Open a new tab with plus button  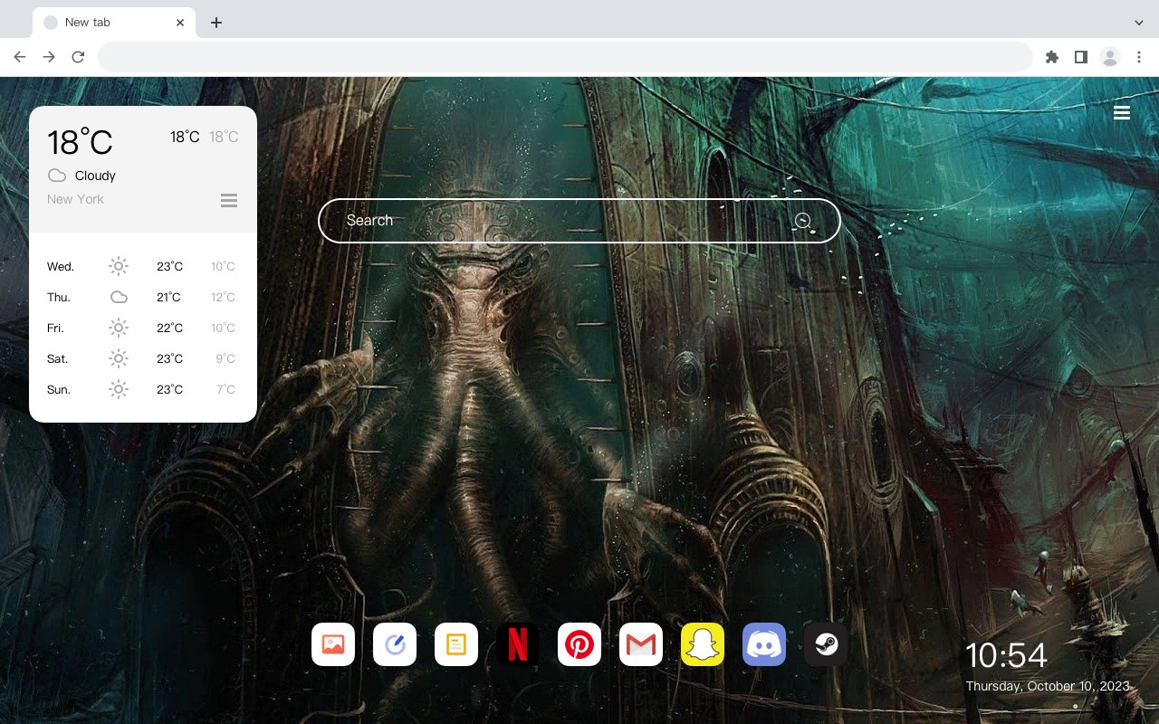click(x=216, y=23)
